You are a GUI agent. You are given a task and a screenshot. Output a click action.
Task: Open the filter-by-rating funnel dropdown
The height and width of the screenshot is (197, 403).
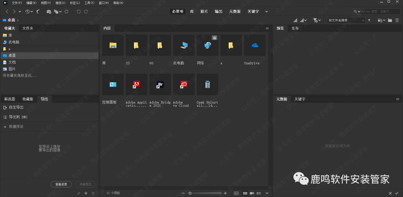317,20
